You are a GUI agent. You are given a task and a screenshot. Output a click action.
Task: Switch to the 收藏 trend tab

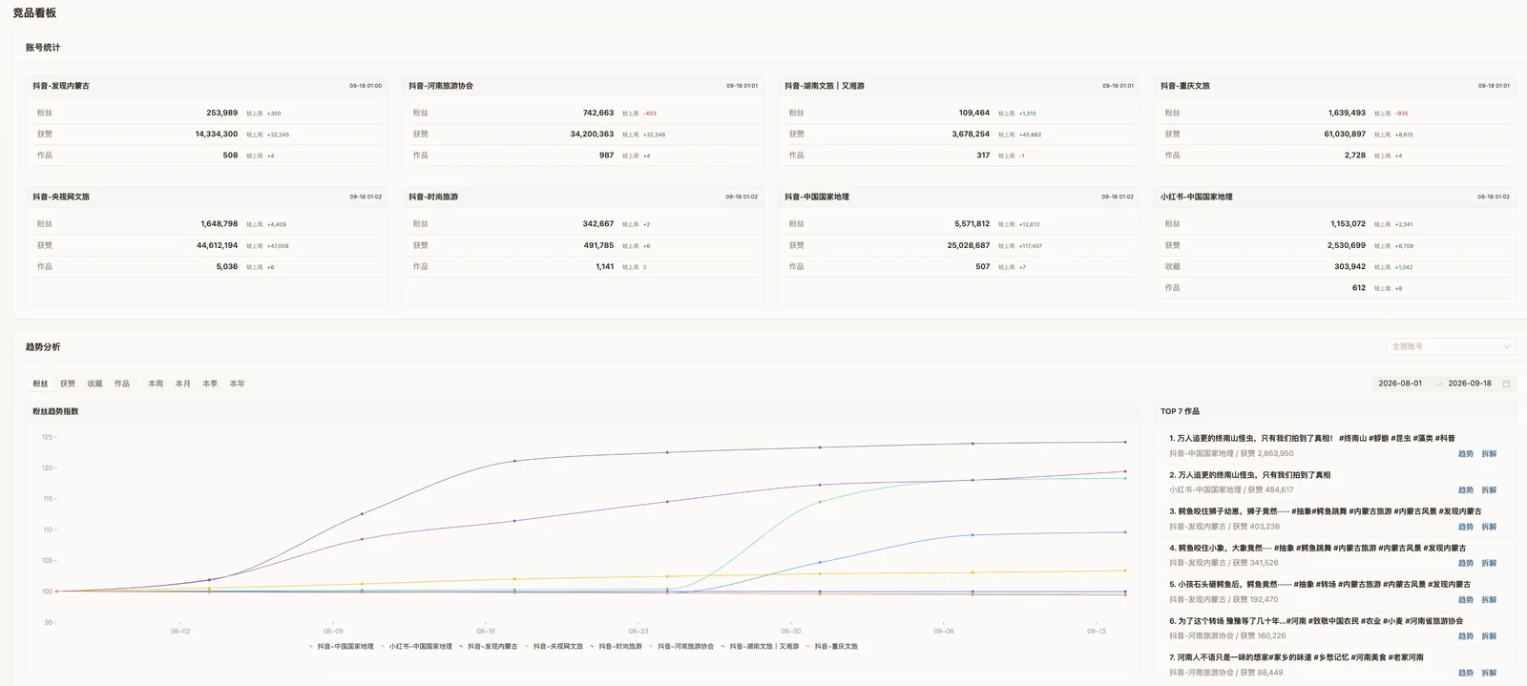pos(94,384)
